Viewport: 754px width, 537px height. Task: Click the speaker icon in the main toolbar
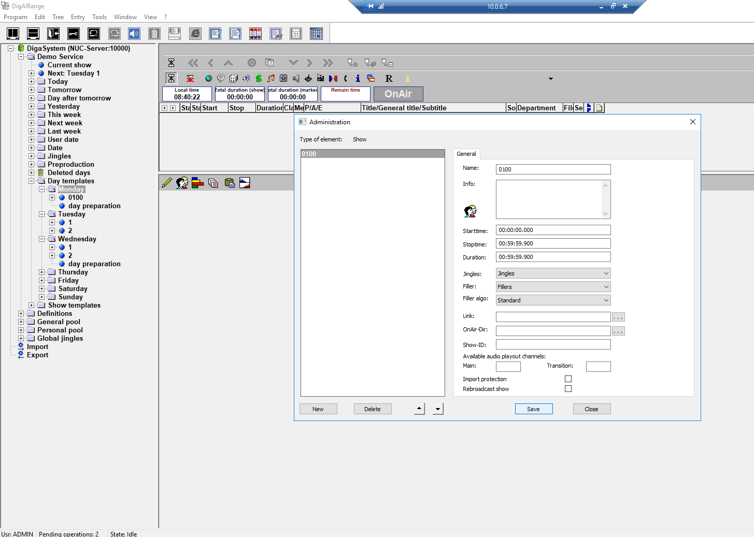click(134, 34)
